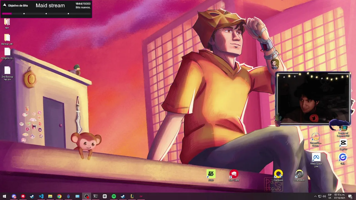Switch the ESP US input language
This screenshot has width=356, height=200.
click(330, 196)
